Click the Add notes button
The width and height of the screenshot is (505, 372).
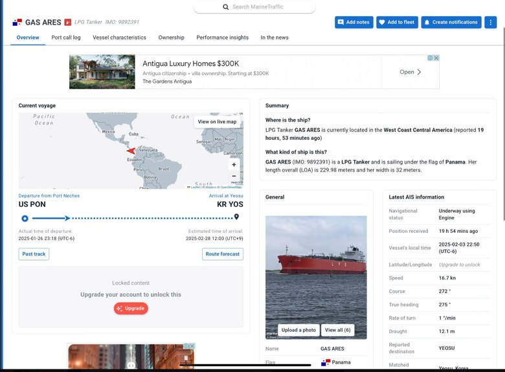click(x=354, y=22)
